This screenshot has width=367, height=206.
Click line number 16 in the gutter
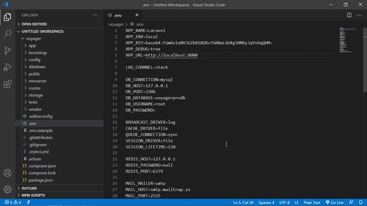(x=115, y=122)
